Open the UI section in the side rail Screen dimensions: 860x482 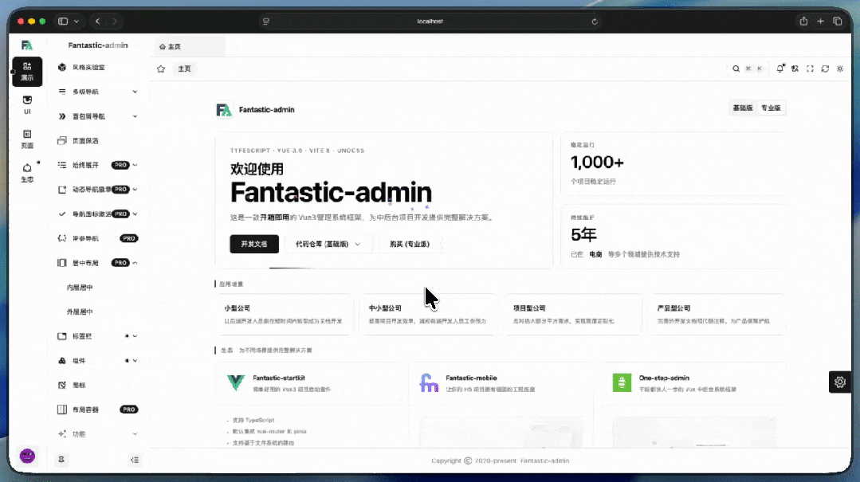(x=27, y=104)
